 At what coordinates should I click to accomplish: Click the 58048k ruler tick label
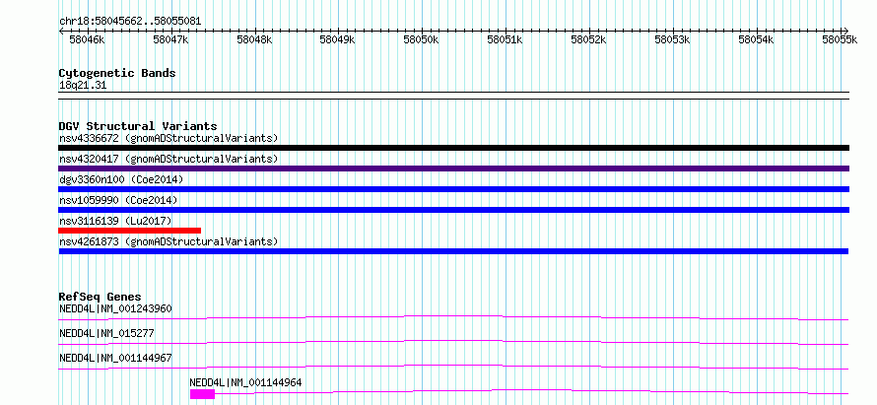click(254, 40)
